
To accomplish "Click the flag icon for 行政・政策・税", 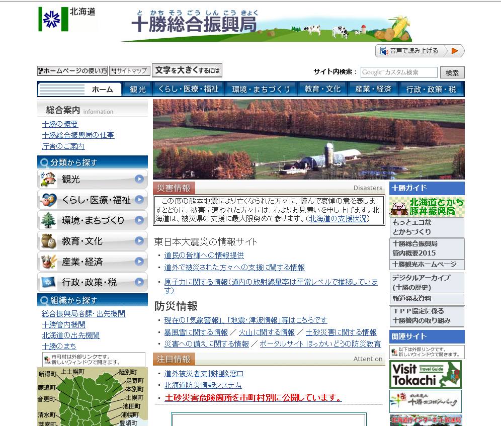I will (x=48, y=282).
